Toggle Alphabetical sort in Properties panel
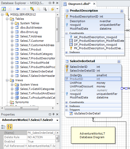 [x=9, y=127]
